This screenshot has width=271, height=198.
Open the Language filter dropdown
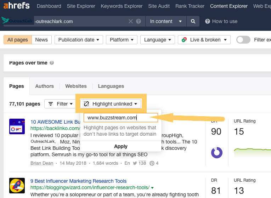click(158, 40)
